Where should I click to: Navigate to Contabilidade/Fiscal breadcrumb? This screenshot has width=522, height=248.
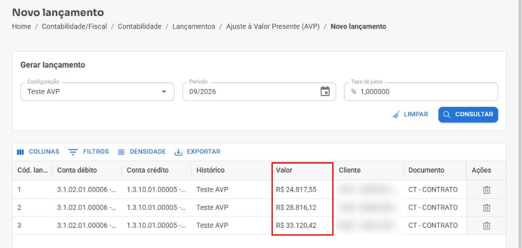pyautogui.click(x=74, y=27)
